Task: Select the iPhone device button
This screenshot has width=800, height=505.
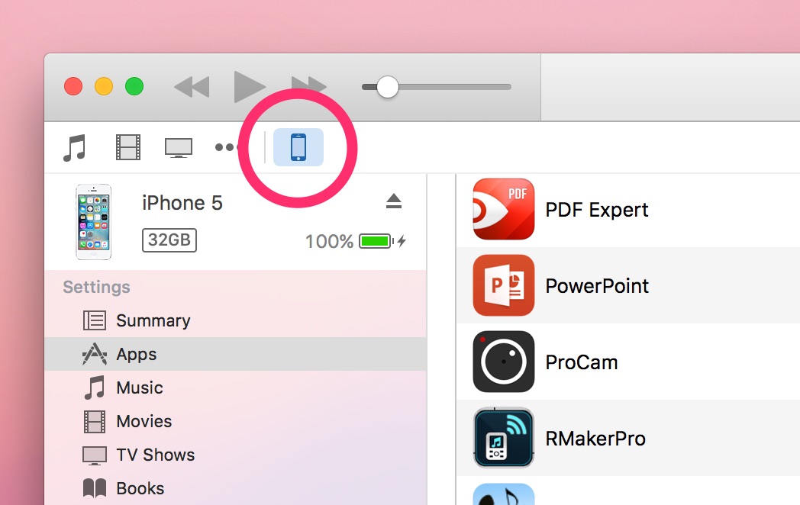Action: click(x=298, y=147)
